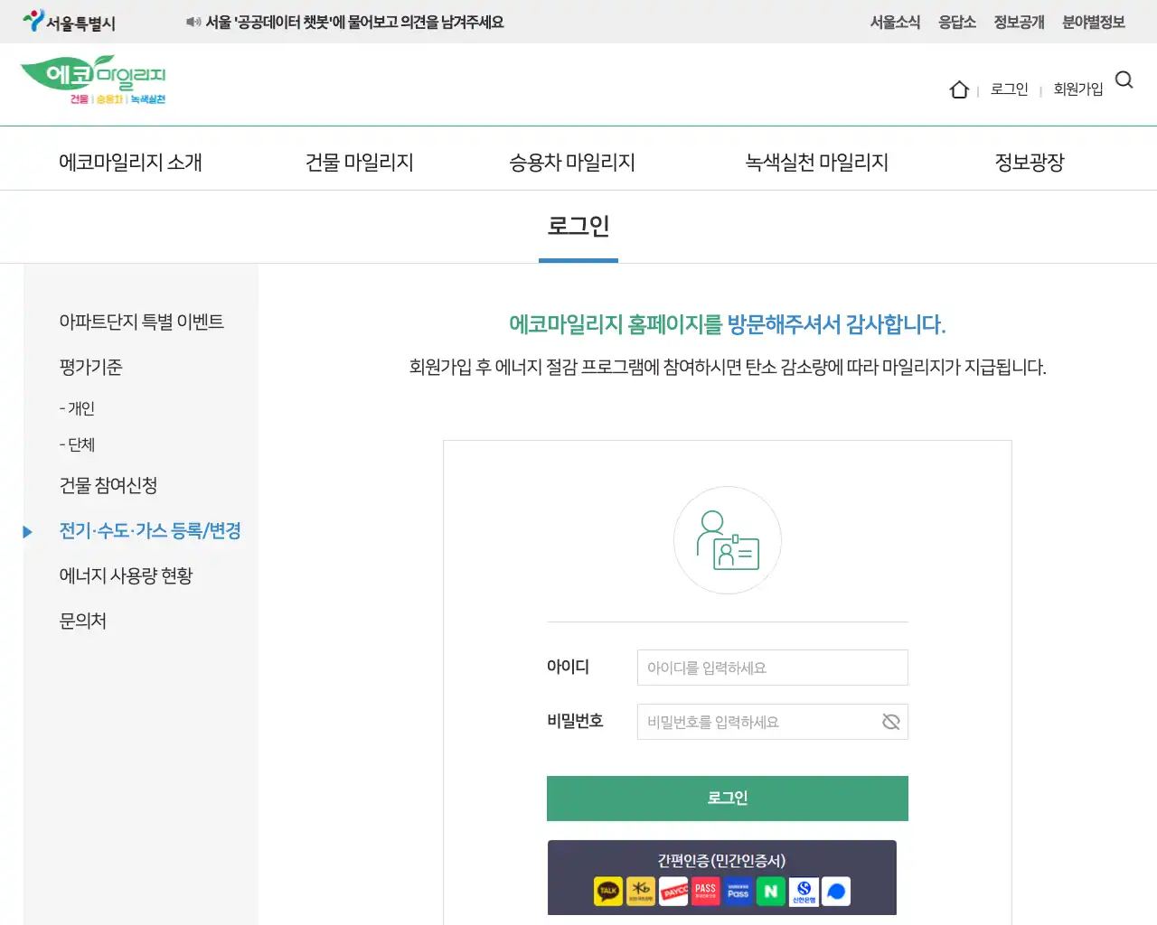1157x925 pixels.
Task: Focus the 아이디 input field
Action: tap(773, 668)
